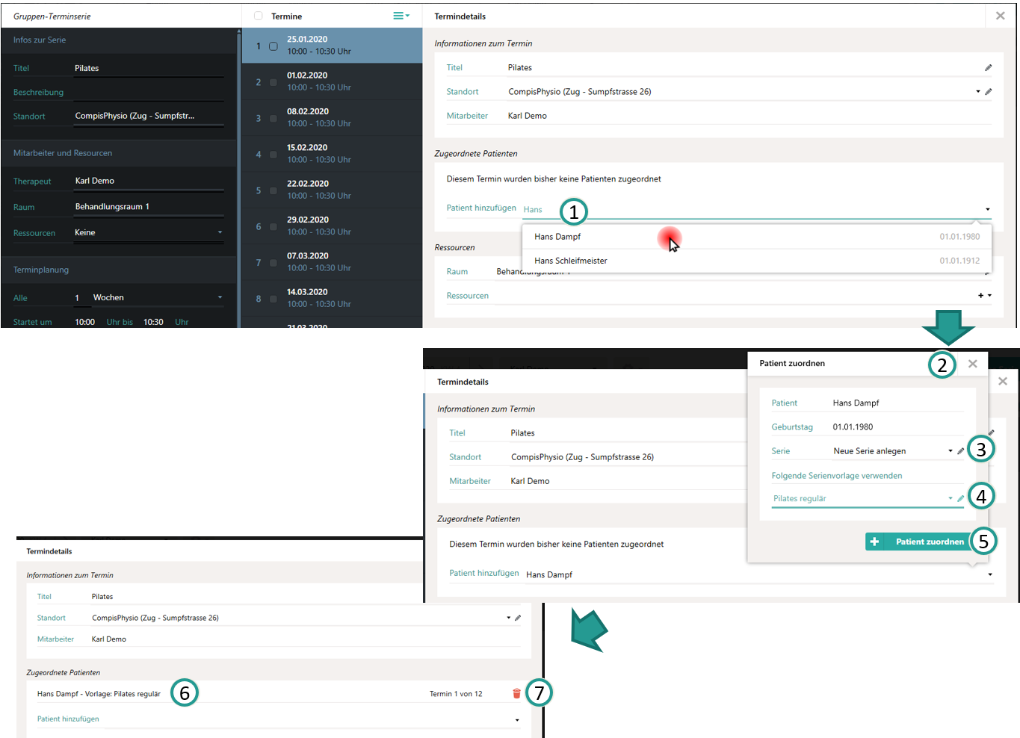Open the Wochen interval dropdown
Image resolution: width=1020 pixels, height=738 pixels.
[220, 297]
